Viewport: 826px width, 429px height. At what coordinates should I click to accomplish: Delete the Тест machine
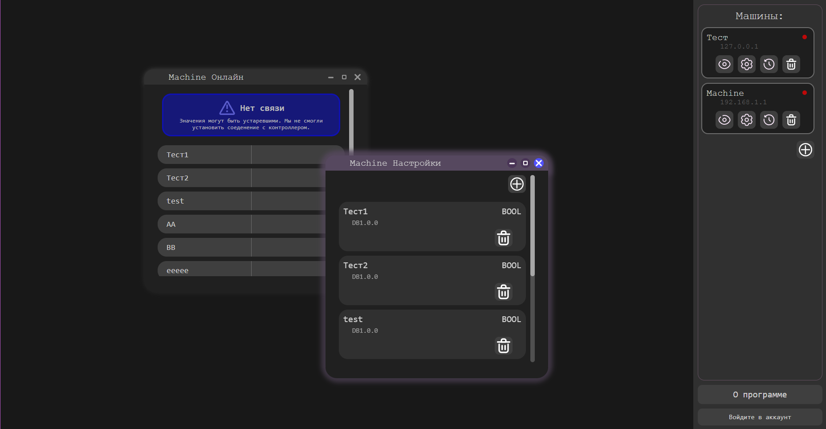click(791, 64)
